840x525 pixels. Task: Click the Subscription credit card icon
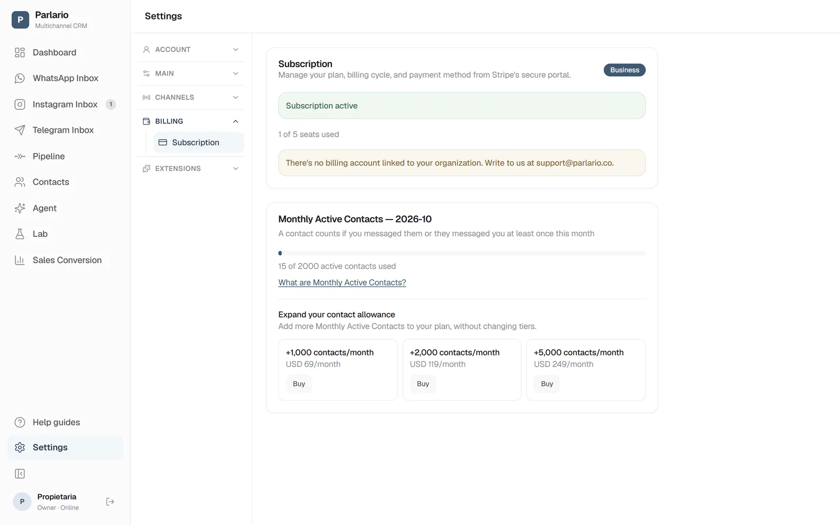163,142
